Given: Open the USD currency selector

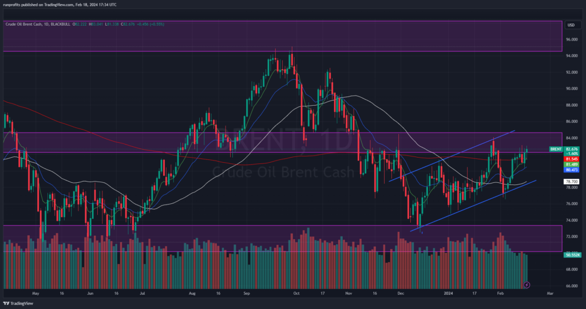Looking at the screenshot, I should point(571,25).
